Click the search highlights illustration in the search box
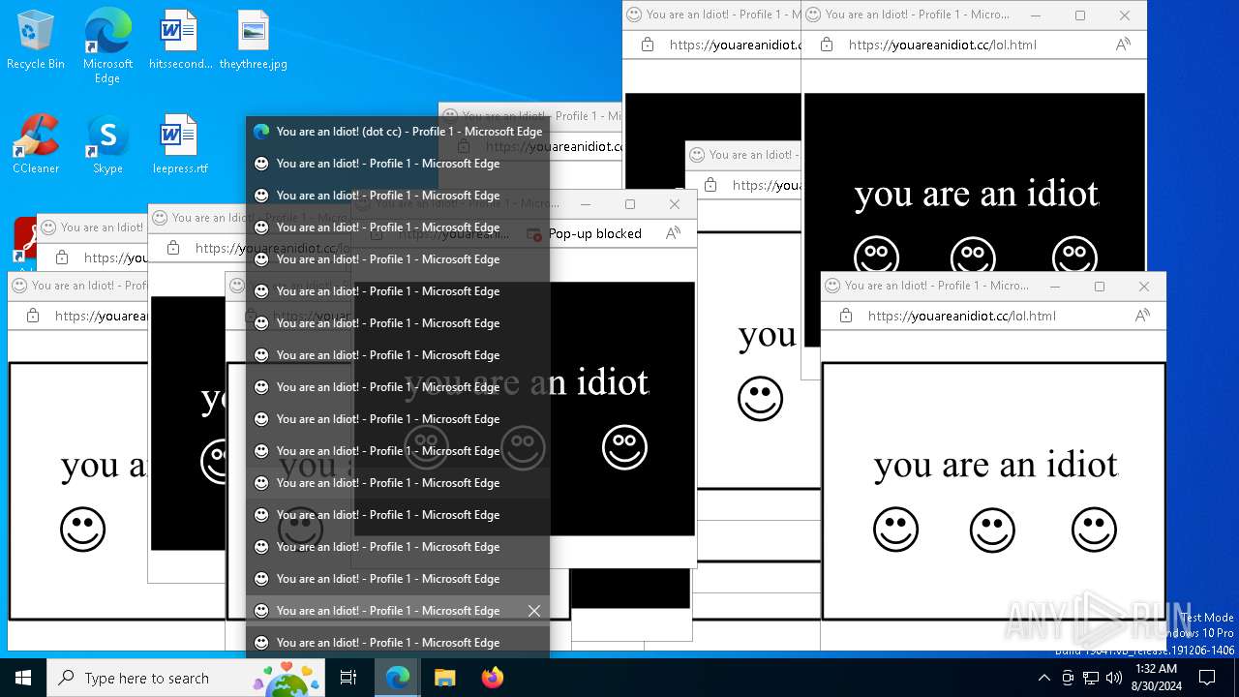This screenshot has height=697, width=1239. click(x=287, y=678)
